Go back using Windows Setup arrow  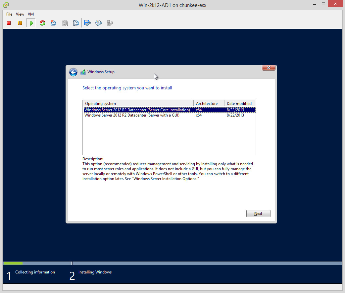pyautogui.click(x=73, y=72)
